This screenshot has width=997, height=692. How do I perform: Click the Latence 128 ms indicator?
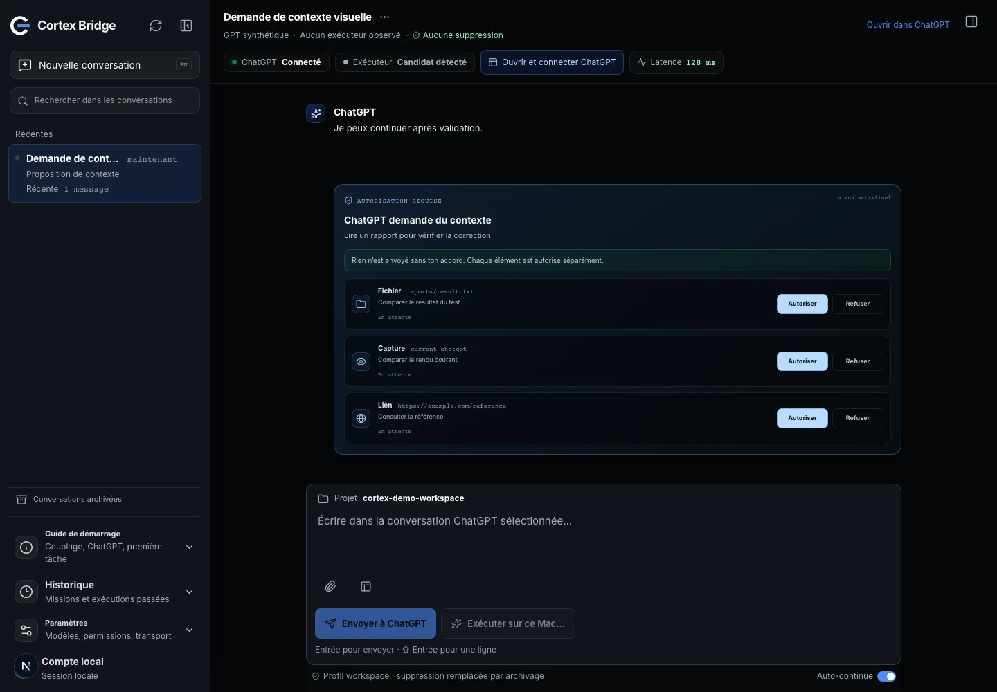pyautogui.click(x=676, y=62)
